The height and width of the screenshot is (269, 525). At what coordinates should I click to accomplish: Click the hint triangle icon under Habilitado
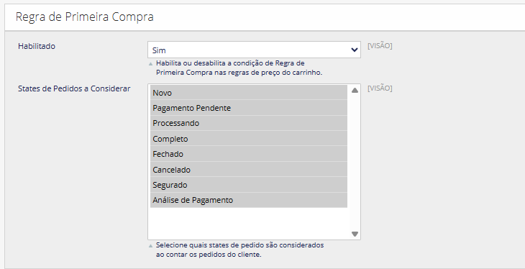pyautogui.click(x=151, y=63)
